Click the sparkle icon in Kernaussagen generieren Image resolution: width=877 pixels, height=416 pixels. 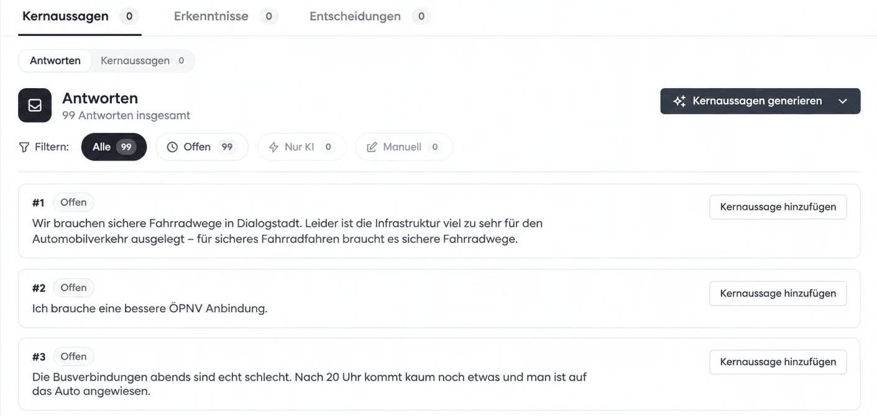680,101
